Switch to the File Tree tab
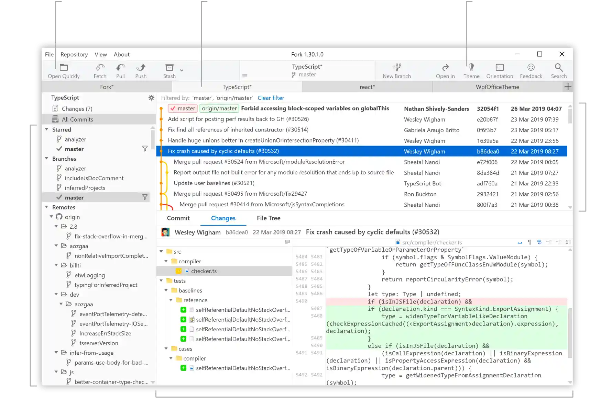This screenshot has width=612, height=412. coord(269,218)
